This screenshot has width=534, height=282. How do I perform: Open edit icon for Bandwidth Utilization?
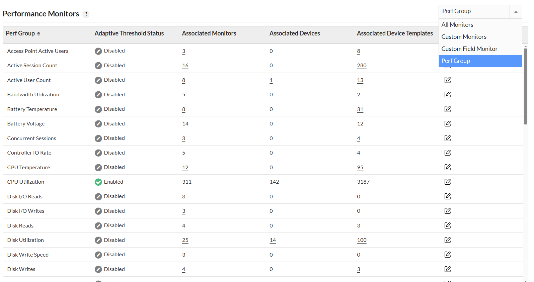[448, 95]
